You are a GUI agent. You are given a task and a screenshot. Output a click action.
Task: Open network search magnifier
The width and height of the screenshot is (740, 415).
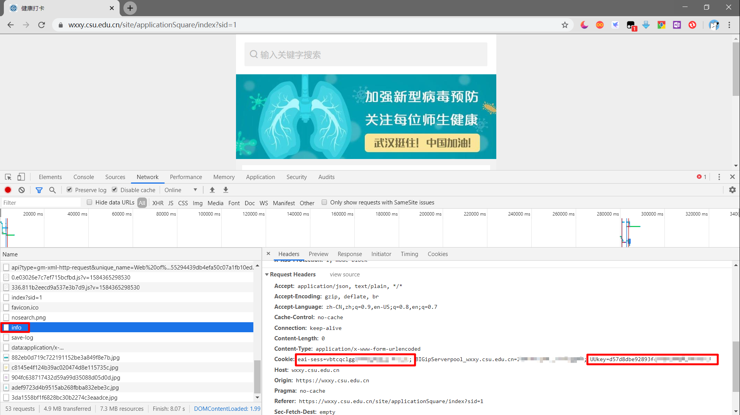coord(52,190)
